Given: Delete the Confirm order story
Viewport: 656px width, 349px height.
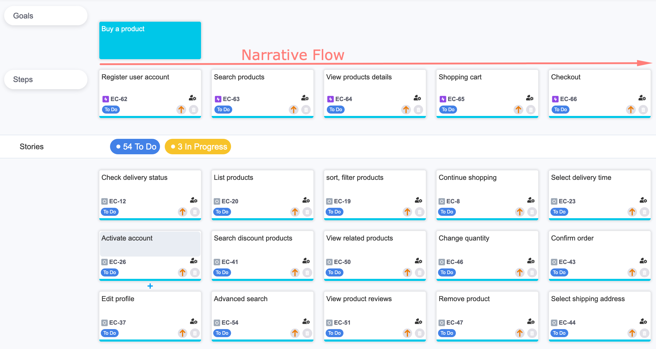Looking at the screenshot, I should (x=644, y=272).
